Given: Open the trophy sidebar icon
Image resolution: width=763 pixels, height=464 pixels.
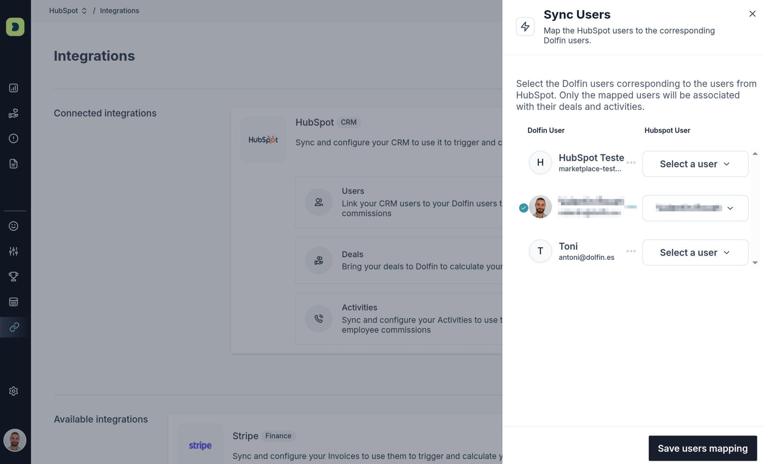Looking at the screenshot, I should pos(13,276).
